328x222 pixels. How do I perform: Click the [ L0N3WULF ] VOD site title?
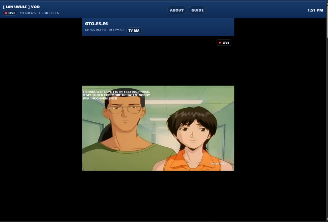click(x=21, y=7)
